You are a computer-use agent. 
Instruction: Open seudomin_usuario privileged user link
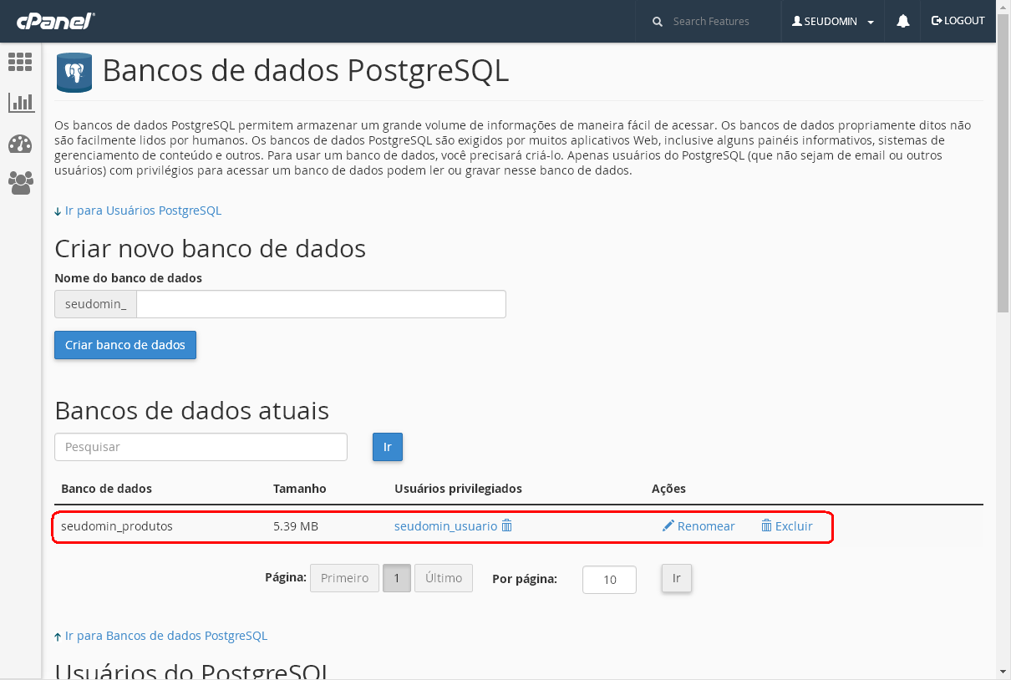click(x=445, y=526)
